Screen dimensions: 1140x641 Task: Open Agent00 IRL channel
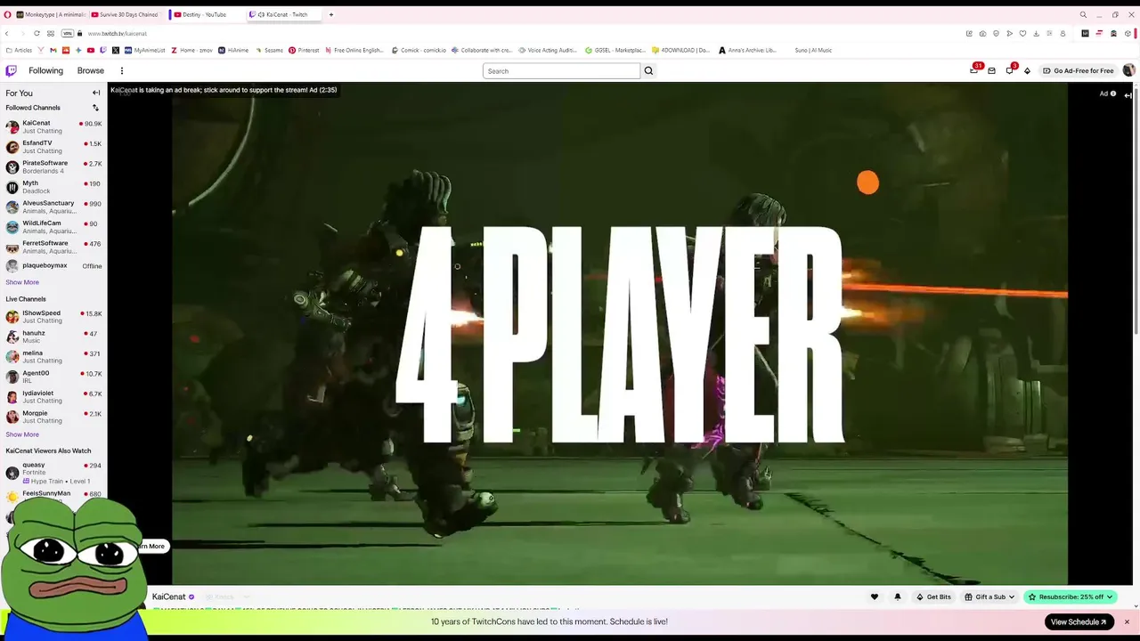[53, 377]
